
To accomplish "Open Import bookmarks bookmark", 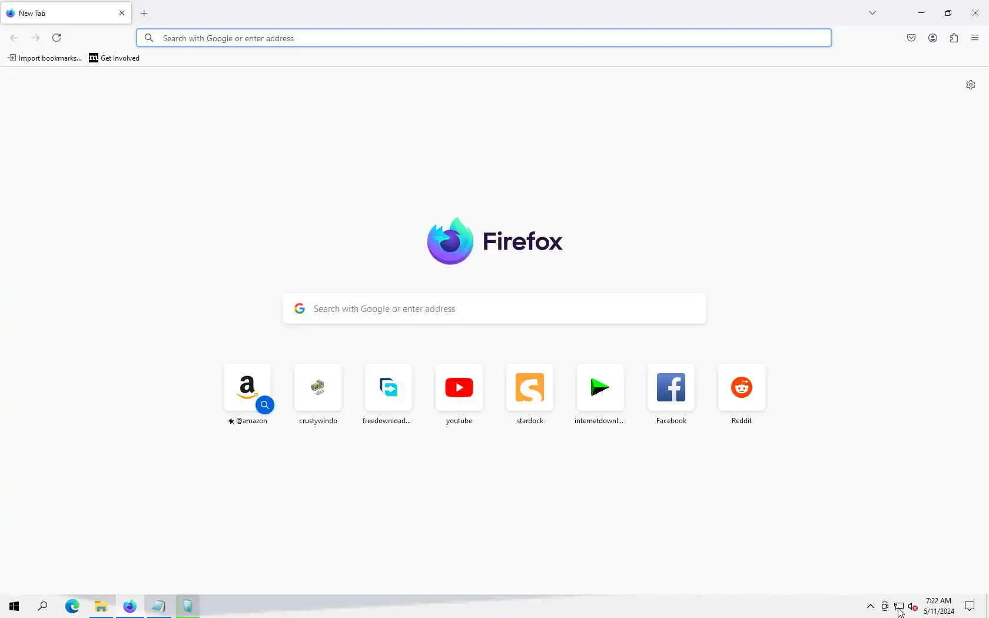I will click(45, 58).
